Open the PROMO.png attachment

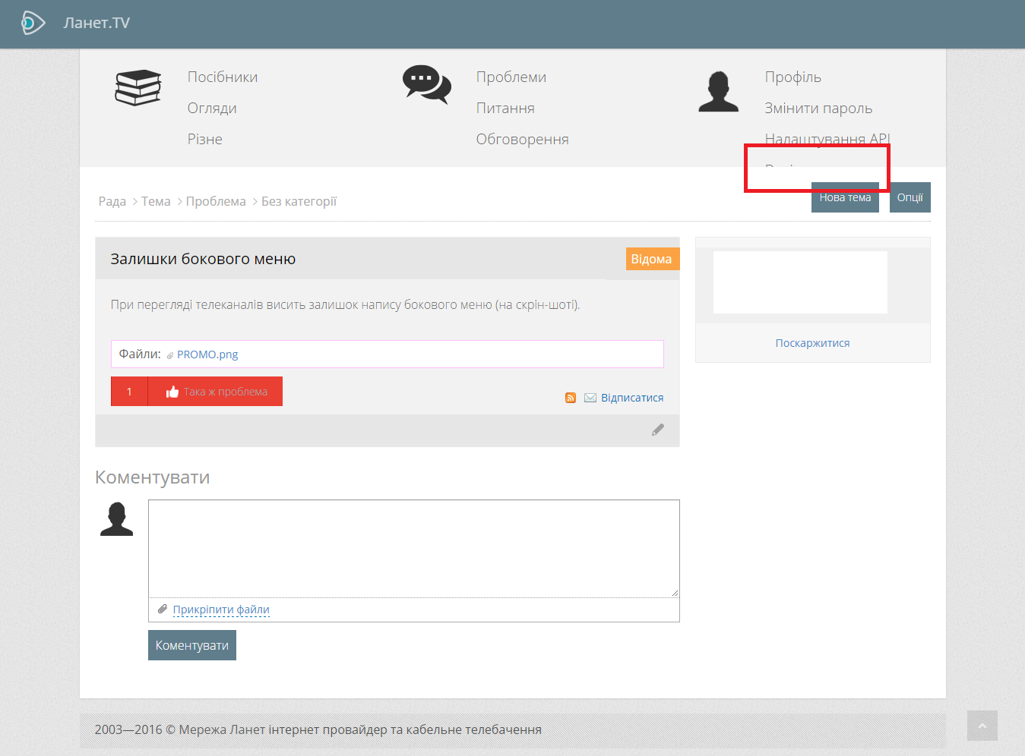pos(207,354)
